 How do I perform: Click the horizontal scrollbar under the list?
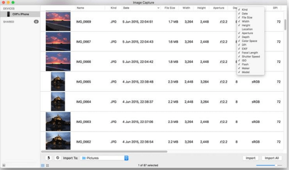[104, 152]
